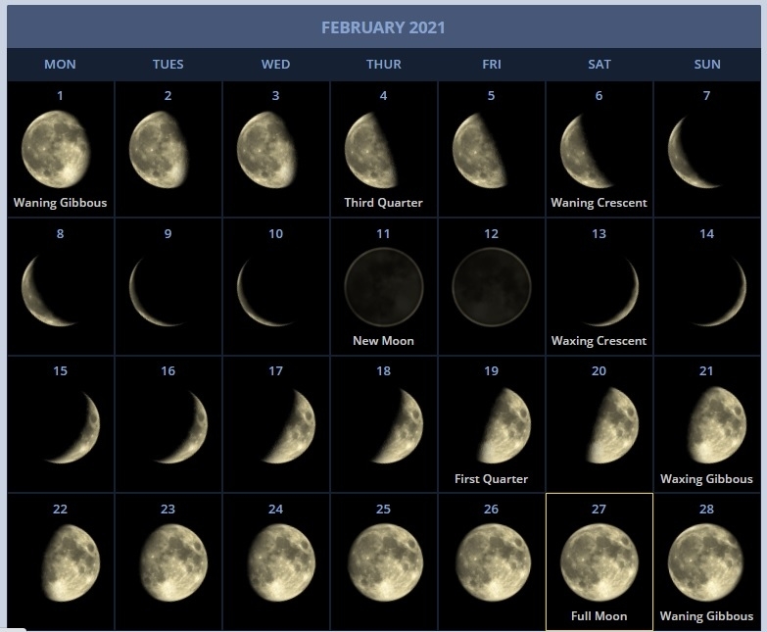Click the date number 4

(384, 96)
